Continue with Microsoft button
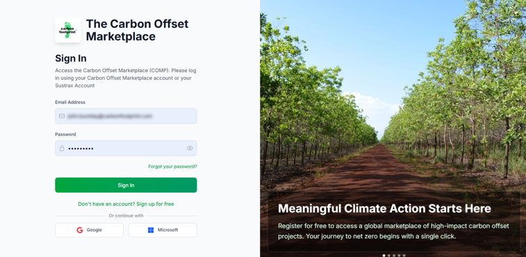This screenshot has width=526, height=257. 163,230
